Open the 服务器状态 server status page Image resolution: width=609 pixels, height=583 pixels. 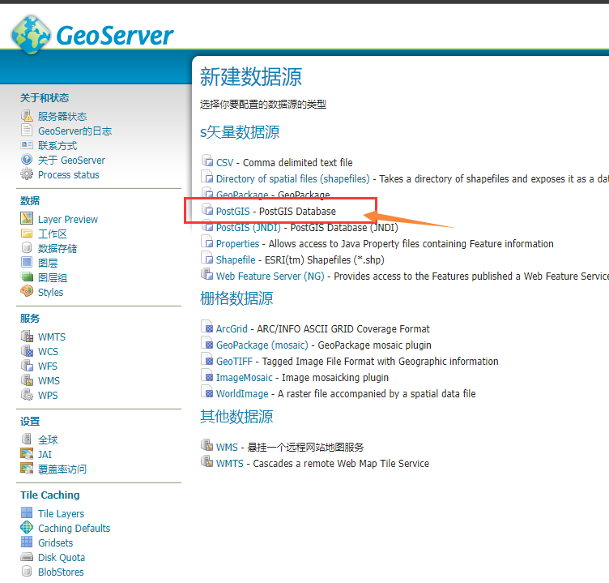click(62, 116)
